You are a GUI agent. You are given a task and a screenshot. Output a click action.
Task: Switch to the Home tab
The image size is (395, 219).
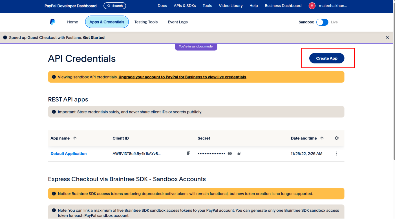(72, 22)
